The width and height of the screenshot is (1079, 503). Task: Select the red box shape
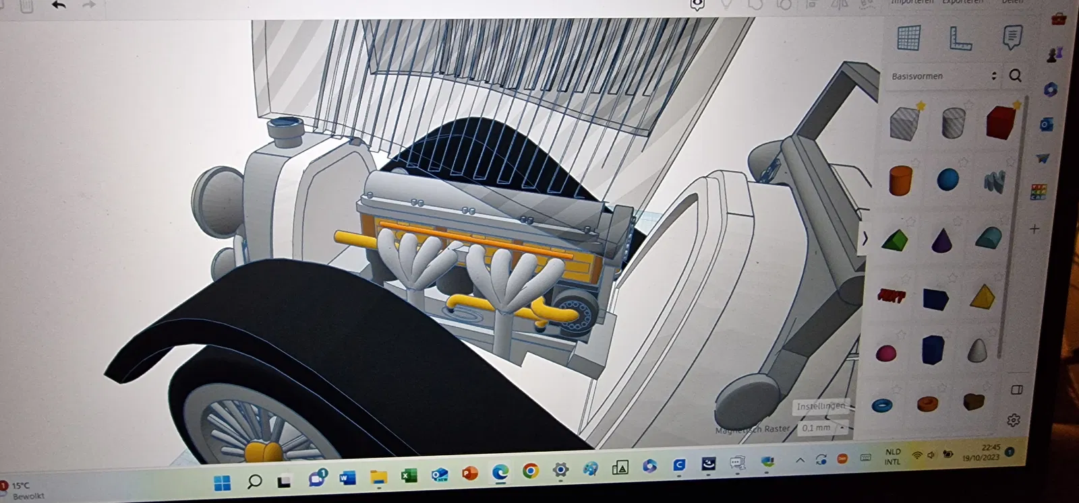[x=1001, y=122]
